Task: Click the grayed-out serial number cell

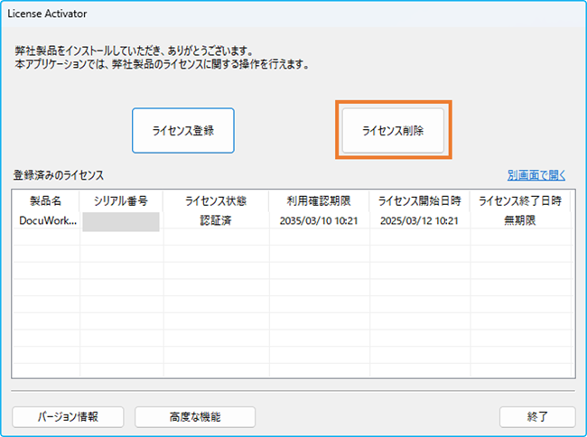Action: click(121, 221)
